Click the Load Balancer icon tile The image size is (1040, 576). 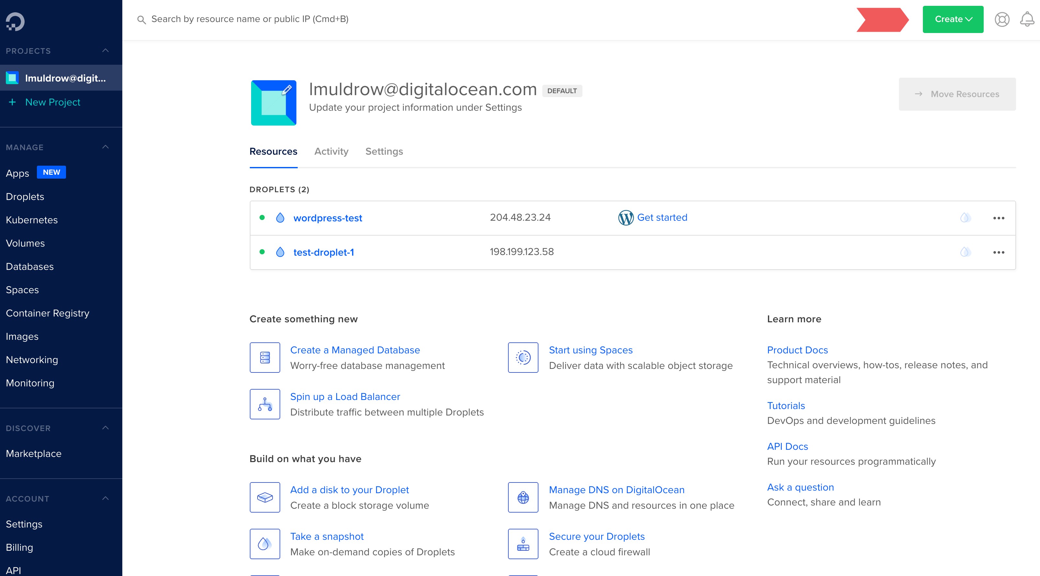coord(265,404)
